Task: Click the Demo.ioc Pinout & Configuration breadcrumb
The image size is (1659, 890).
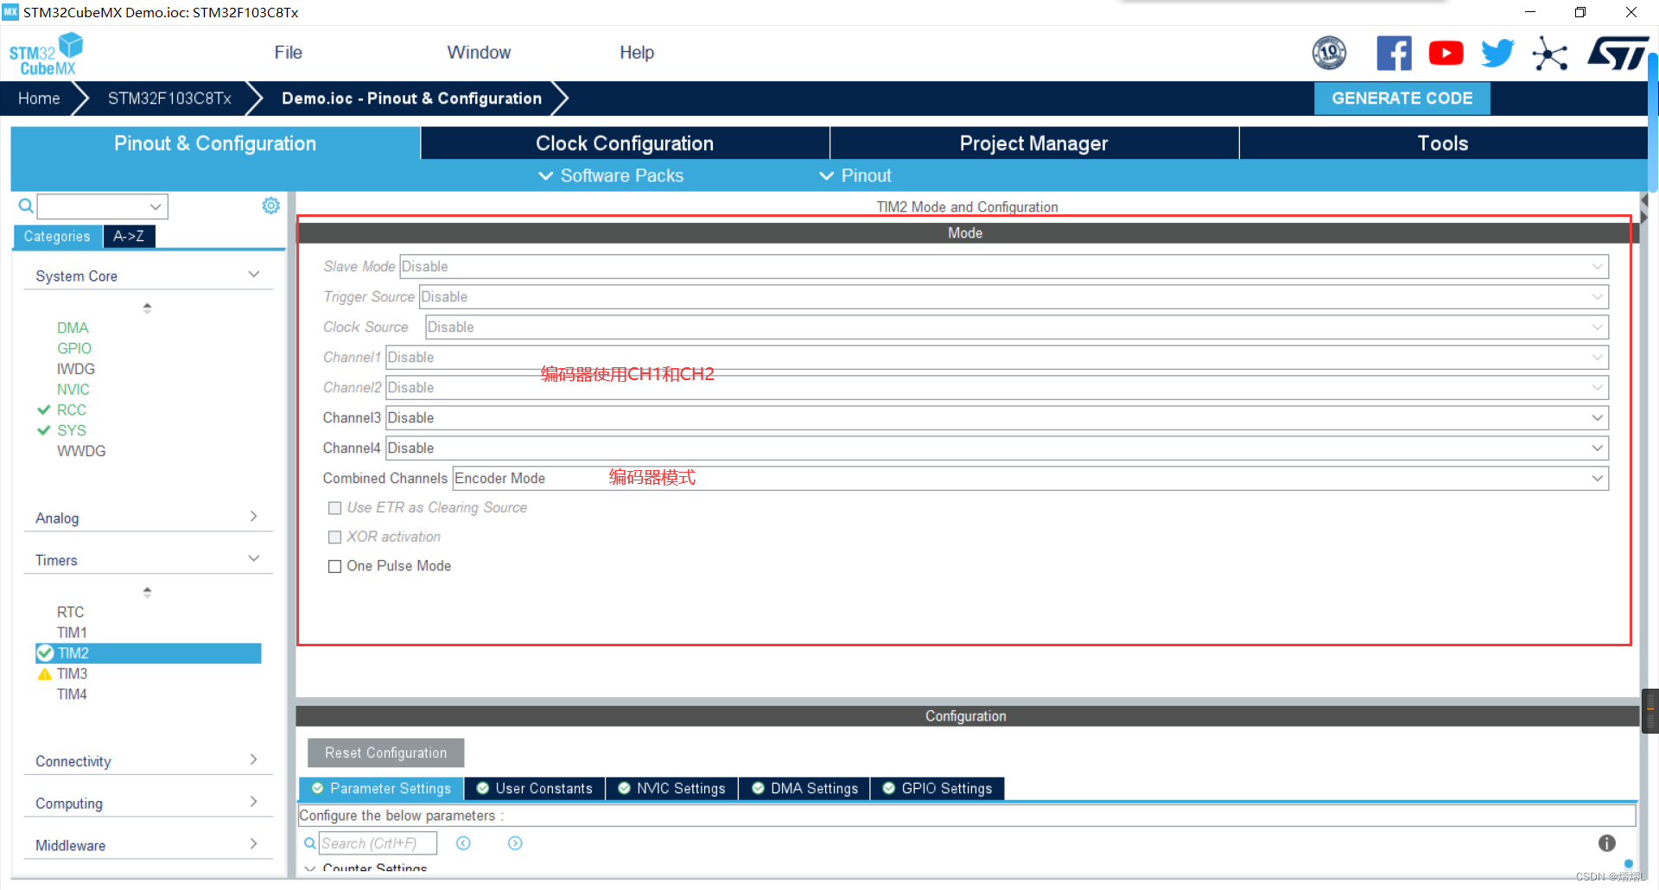Action: (x=411, y=99)
